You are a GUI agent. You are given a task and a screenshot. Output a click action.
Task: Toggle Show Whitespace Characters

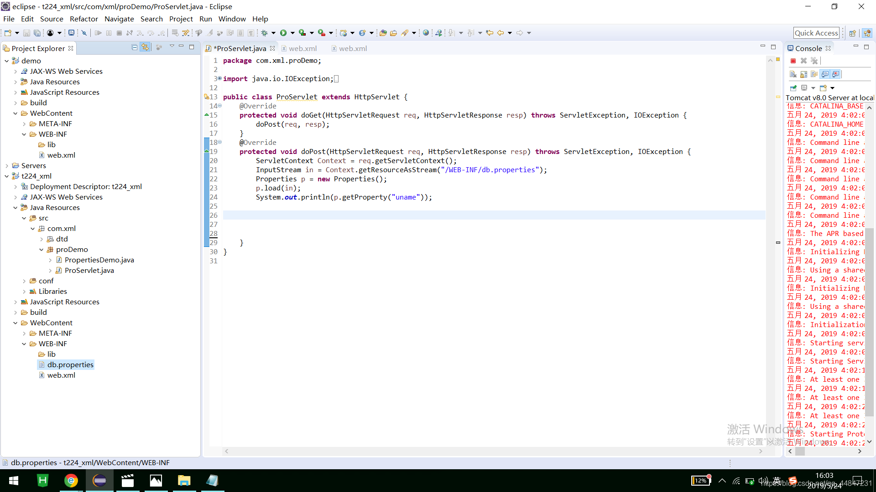pos(251,33)
